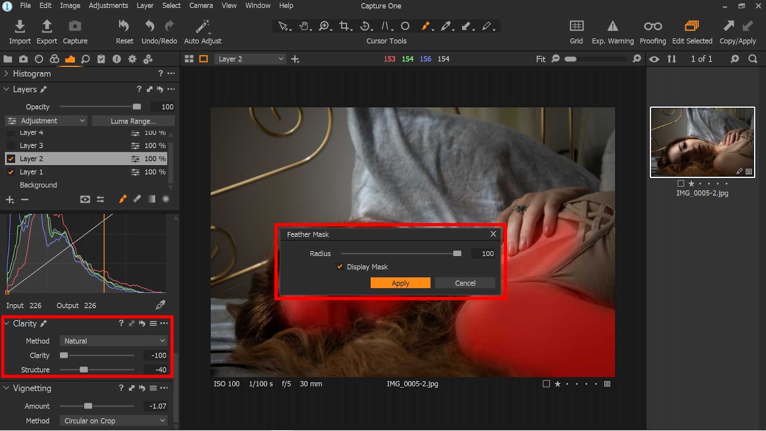Click the Proofing glasses icon
Screen dimensions: 766x431
point(653,26)
